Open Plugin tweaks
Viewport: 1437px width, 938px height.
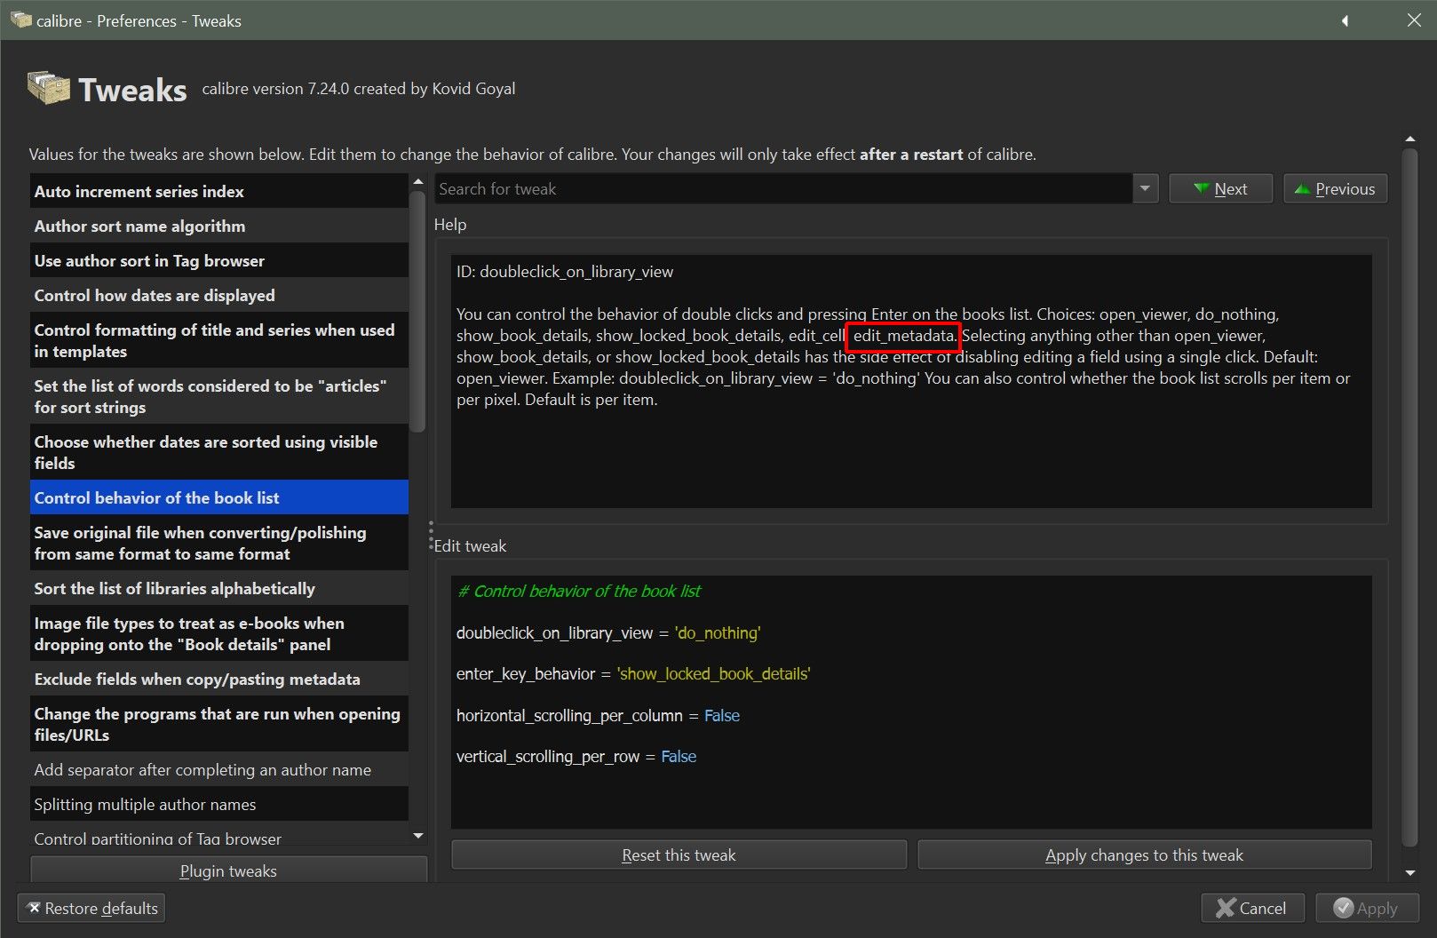[x=228, y=870]
